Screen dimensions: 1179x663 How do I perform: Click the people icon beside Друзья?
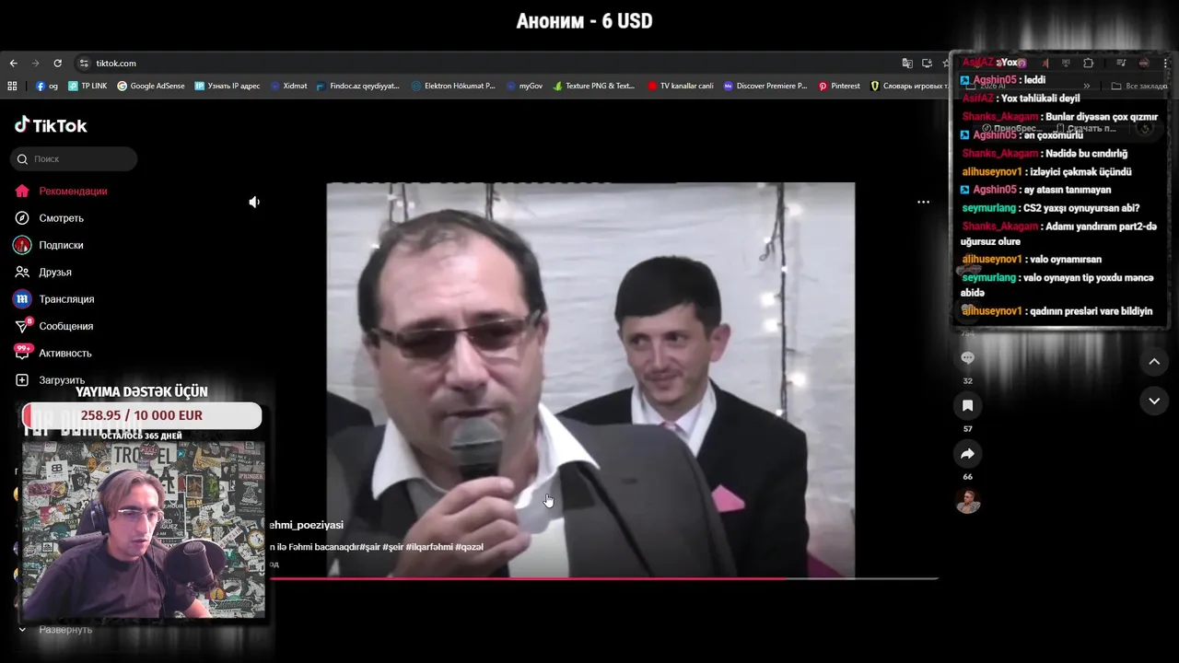pyautogui.click(x=22, y=273)
